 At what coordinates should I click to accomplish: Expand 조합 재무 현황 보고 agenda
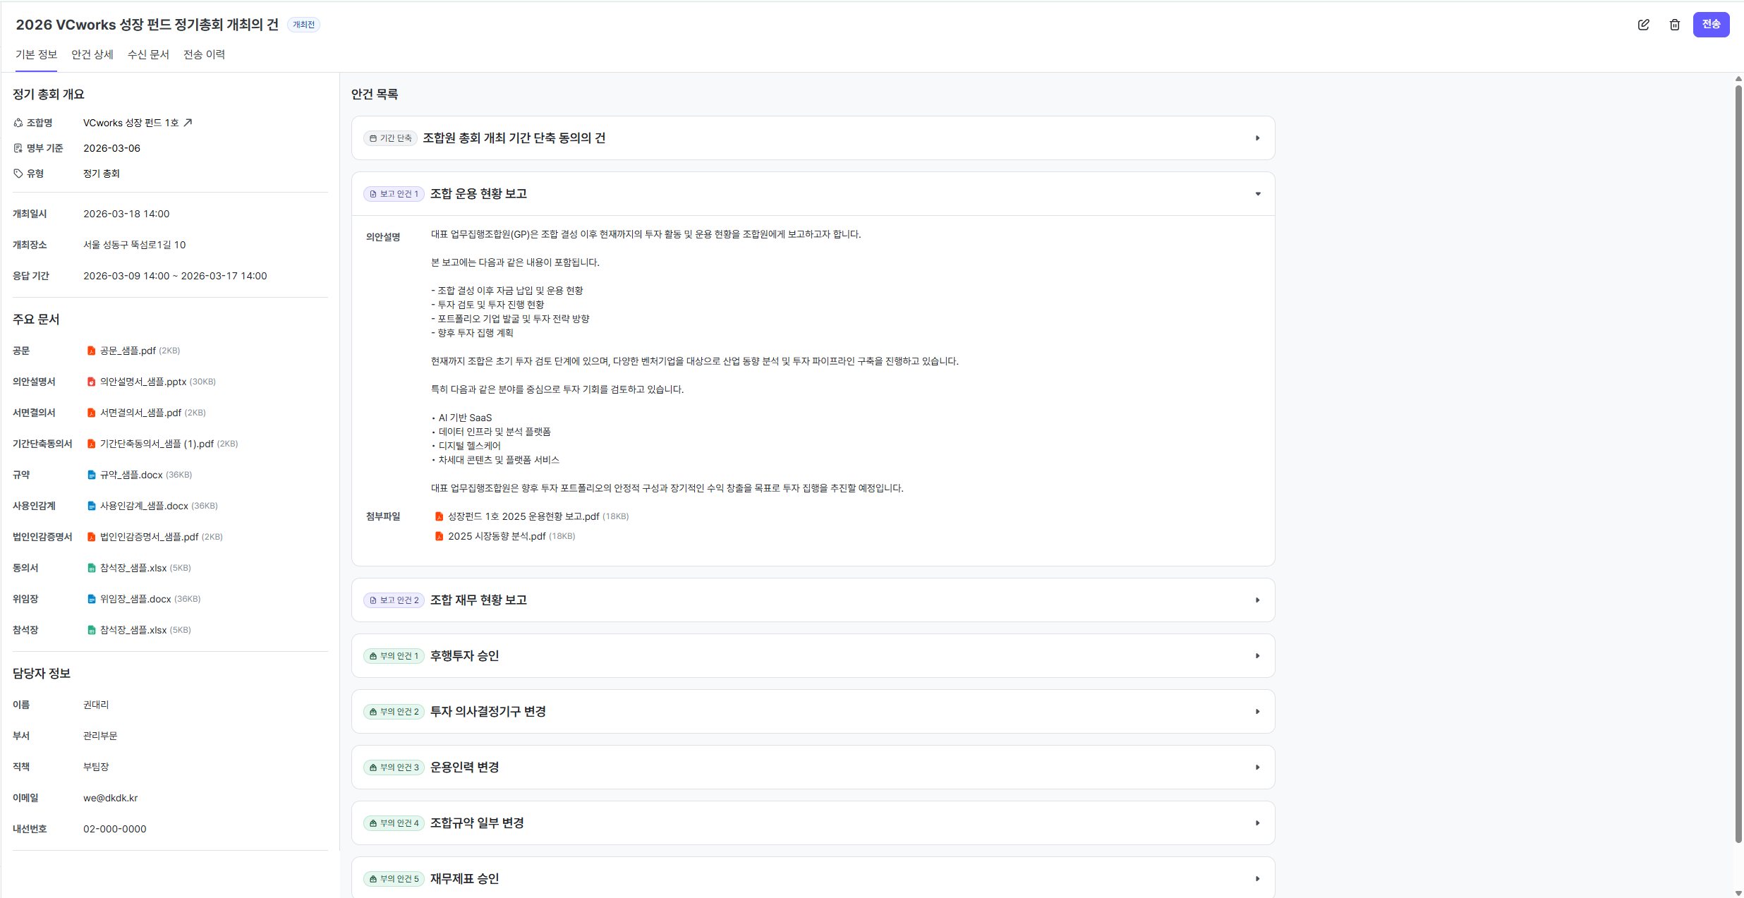[1257, 600]
